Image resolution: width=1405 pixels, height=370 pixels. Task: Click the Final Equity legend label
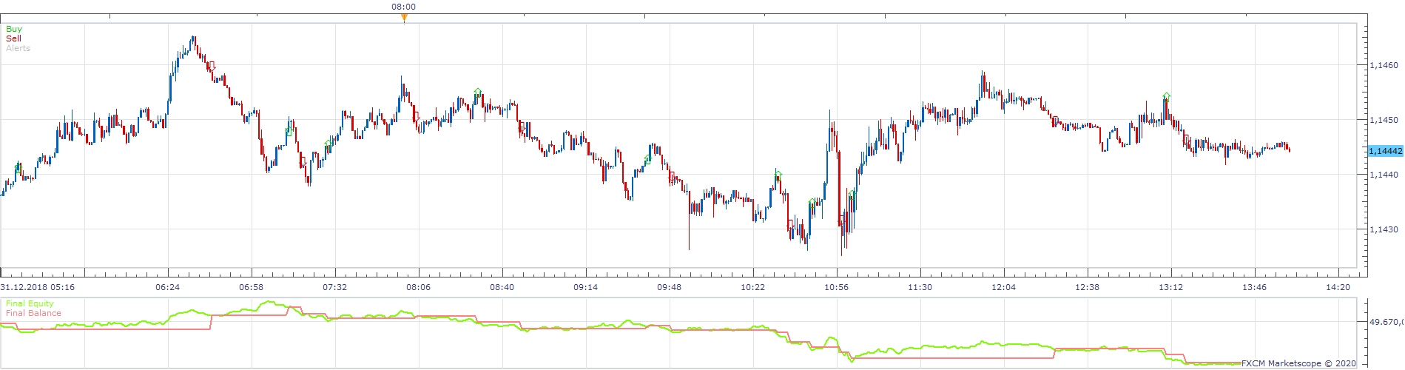click(x=30, y=303)
